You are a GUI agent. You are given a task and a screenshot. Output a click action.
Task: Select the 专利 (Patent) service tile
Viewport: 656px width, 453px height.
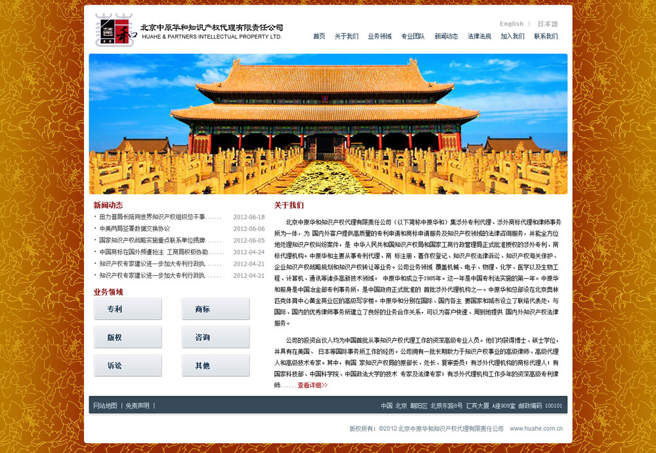click(x=127, y=308)
